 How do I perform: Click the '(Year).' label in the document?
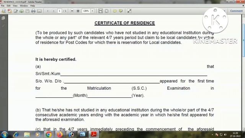tap(138, 95)
